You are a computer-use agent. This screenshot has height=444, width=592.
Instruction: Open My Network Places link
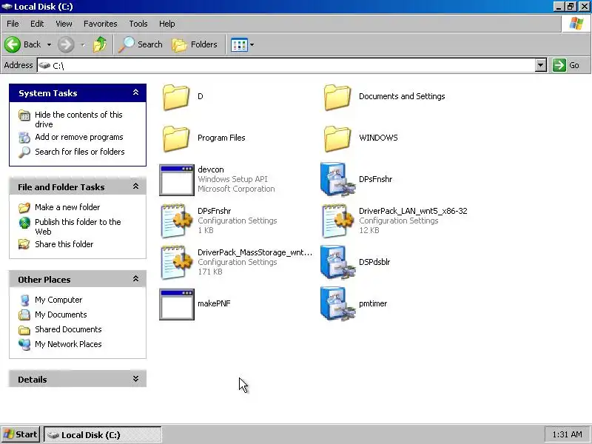68,344
